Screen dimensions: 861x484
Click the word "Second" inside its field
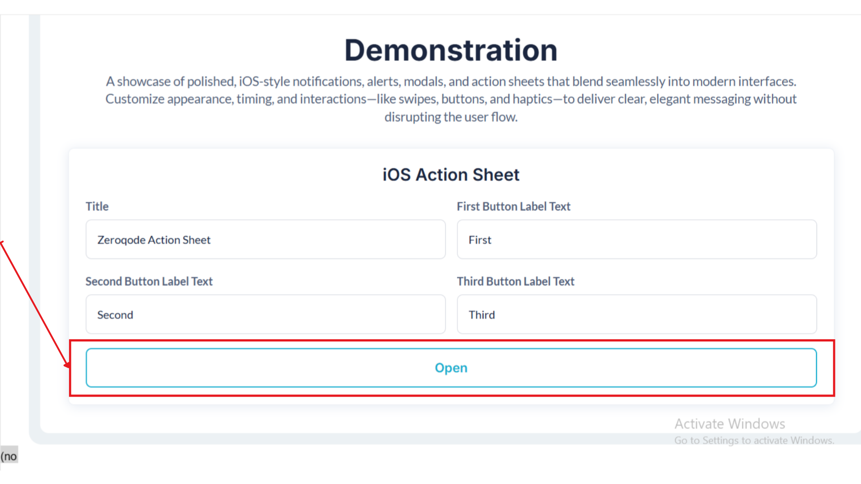[115, 315]
